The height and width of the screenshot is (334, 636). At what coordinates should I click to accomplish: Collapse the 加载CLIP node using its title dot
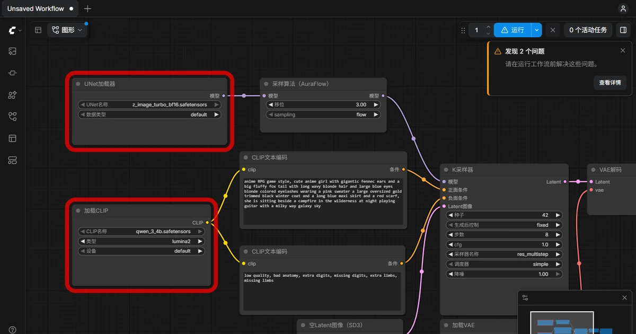click(x=78, y=210)
